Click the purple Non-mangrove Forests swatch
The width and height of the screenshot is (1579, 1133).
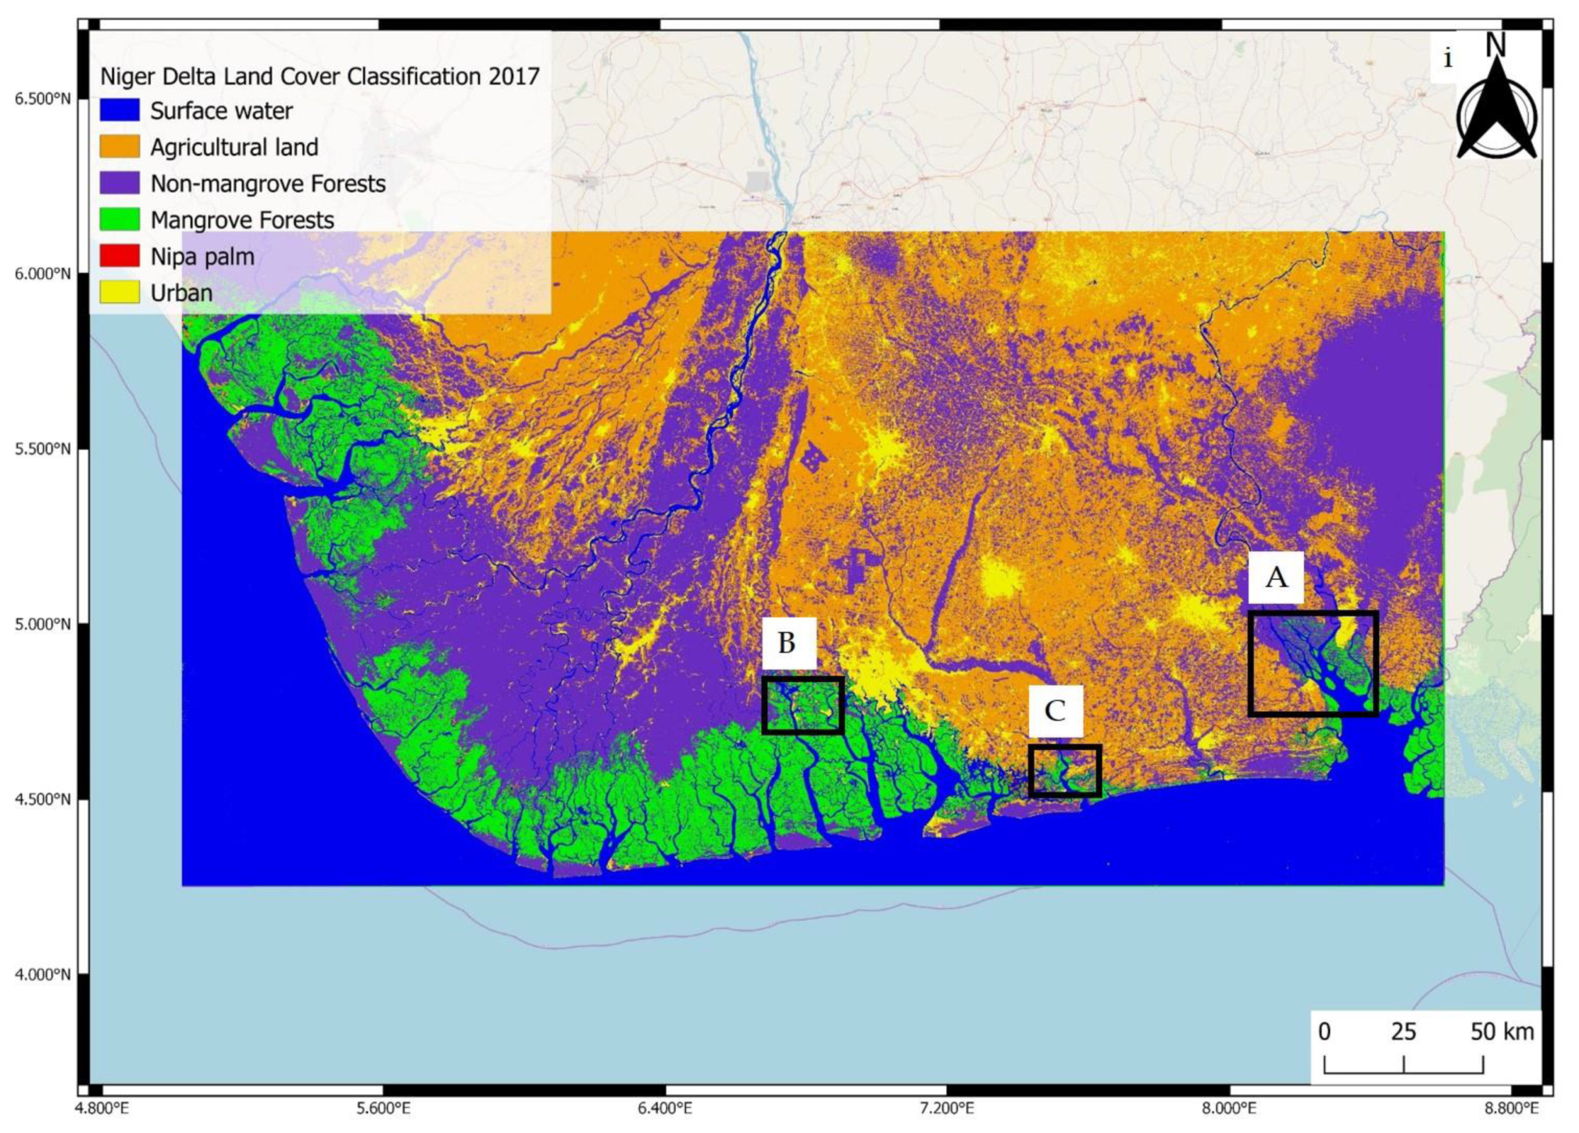pyautogui.click(x=120, y=183)
